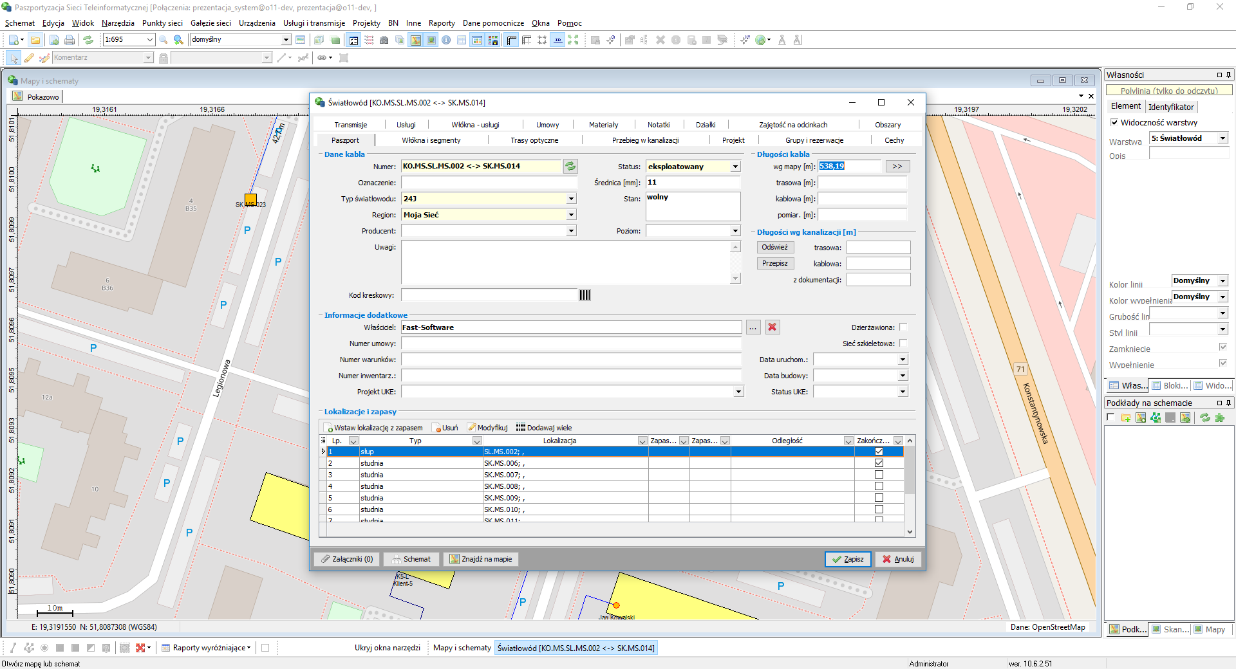1236x669 pixels.
Task: Click refresh icon in Podkłady panel
Action: point(1204,418)
